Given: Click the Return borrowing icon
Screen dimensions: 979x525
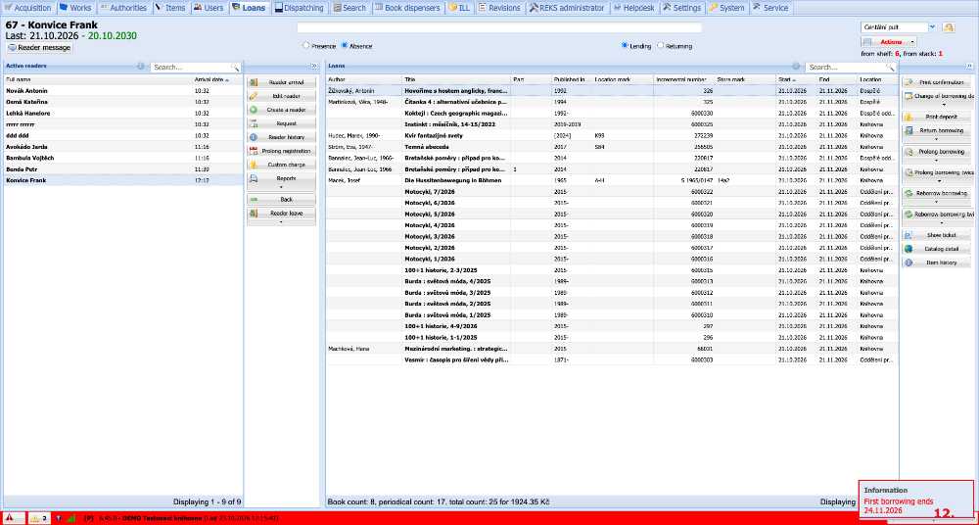Looking at the screenshot, I should point(909,130).
